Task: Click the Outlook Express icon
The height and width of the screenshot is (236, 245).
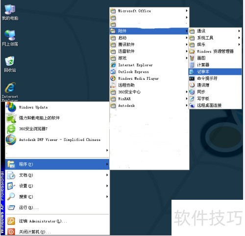Action: pyautogui.click(x=113, y=71)
